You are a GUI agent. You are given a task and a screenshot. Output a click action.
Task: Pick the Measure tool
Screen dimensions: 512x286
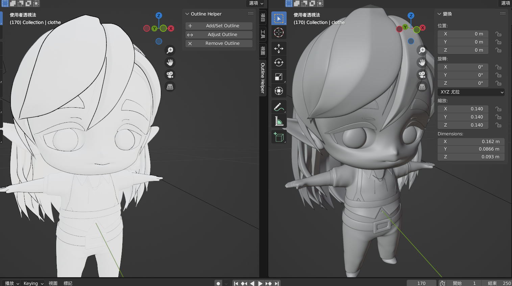[x=279, y=121]
